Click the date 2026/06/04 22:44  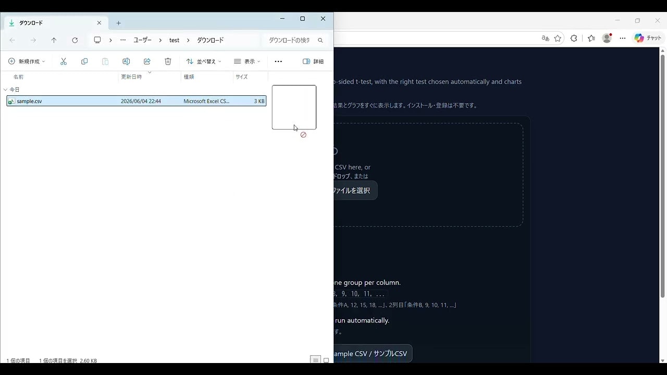pyautogui.click(x=141, y=101)
